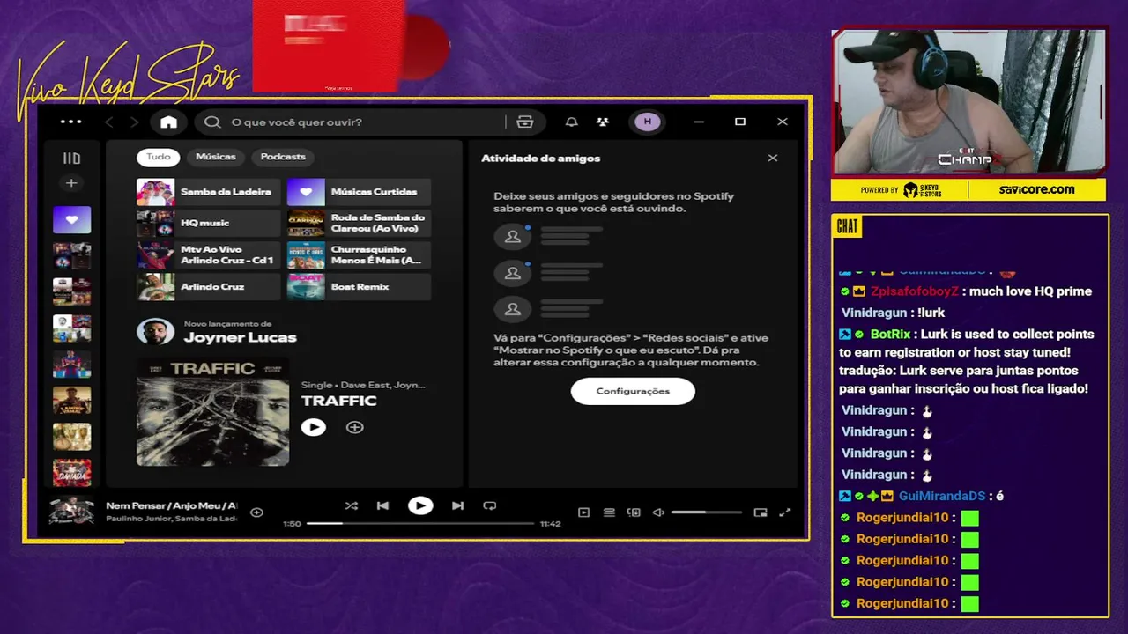Mute the volume speaker icon
The width and height of the screenshot is (1128, 634).
(x=658, y=512)
